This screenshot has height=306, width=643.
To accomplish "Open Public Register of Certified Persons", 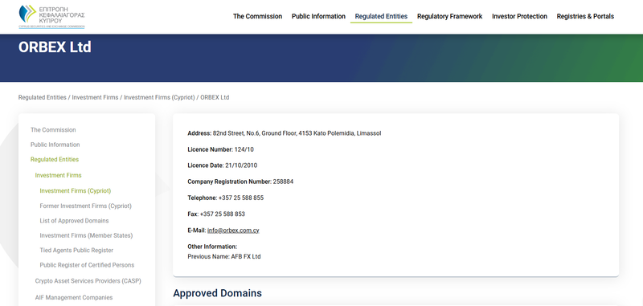I will point(87,265).
